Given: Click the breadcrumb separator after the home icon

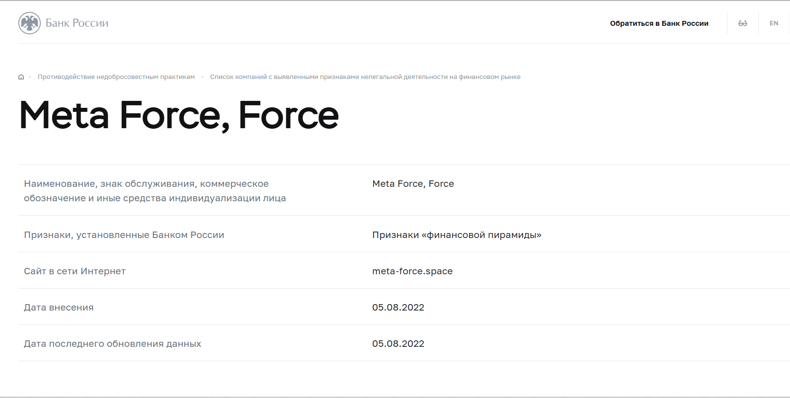Looking at the screenshot, I should (30, 77).
